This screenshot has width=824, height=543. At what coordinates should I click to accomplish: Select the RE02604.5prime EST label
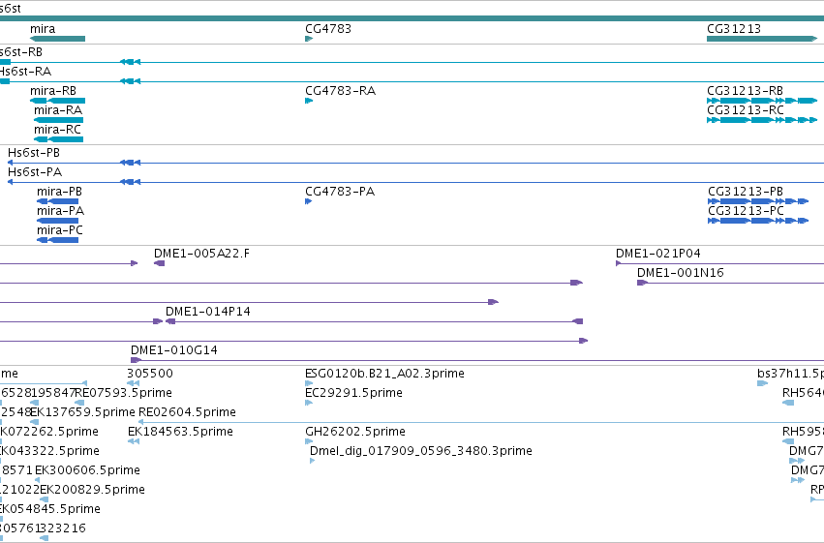pyautogui.click(x=187, y=412)
